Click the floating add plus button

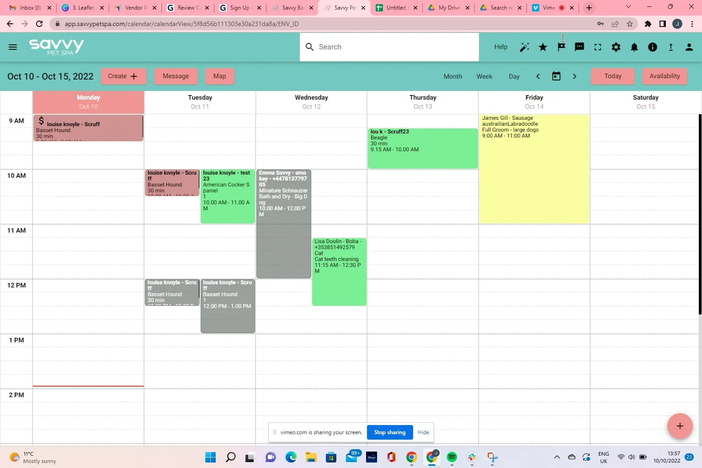tap(680, 426)
